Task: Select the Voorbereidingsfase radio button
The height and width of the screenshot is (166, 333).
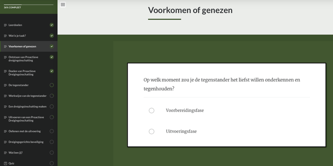Action: [x=151, y=111]
